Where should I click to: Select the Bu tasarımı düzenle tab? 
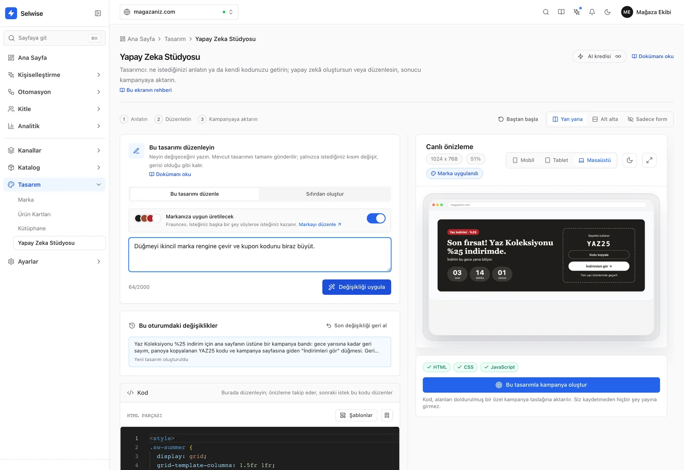pos(195,194)
